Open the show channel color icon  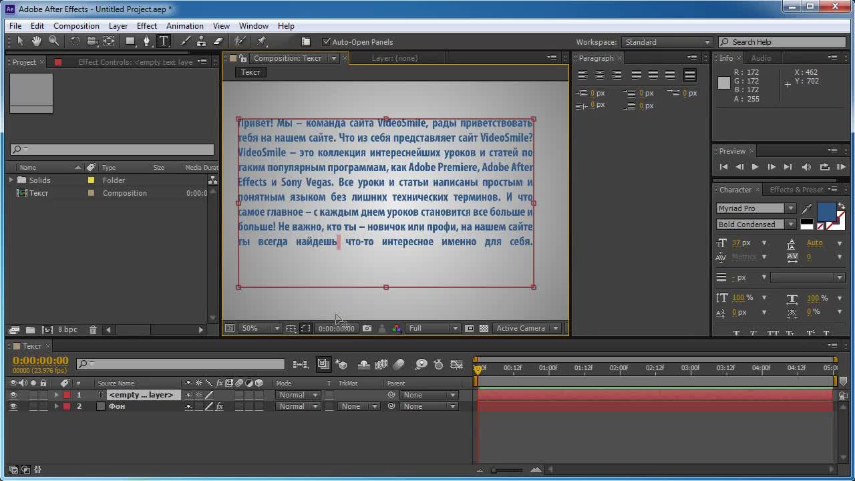[x=397, y=328]
